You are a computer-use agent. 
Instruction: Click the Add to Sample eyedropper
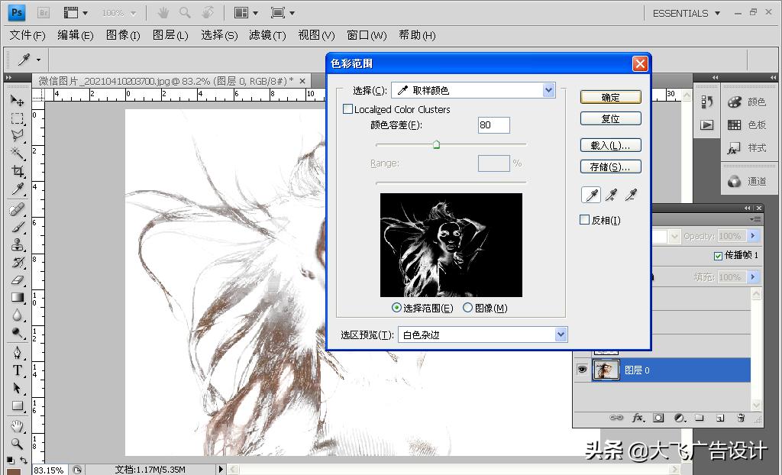click(x=611, y=196)
